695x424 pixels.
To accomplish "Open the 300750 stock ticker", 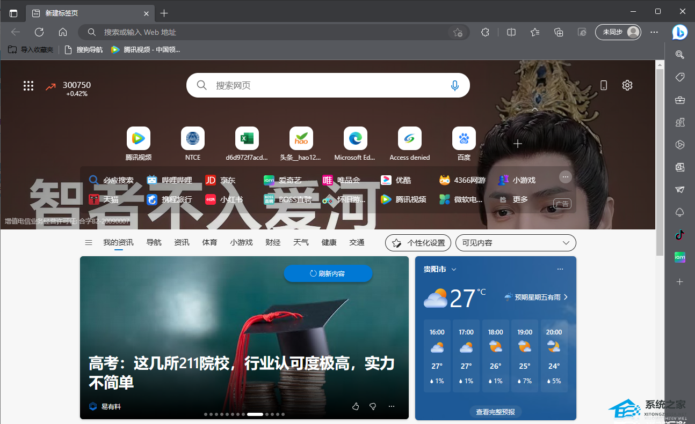I will pyautogui.click(x=68, y=88).
